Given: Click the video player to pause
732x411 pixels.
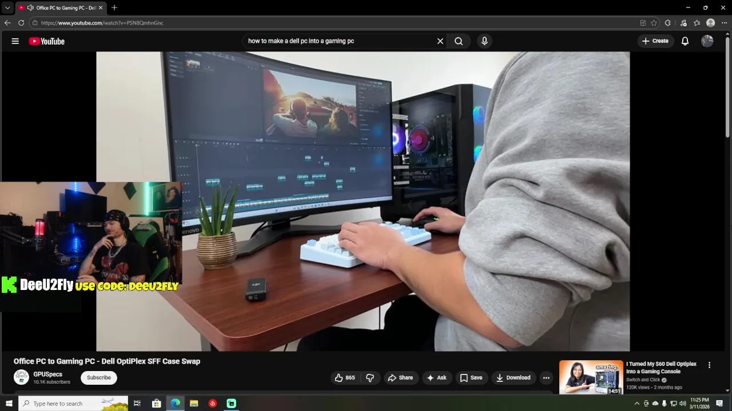Looking at the screenshot, I should (x=363, y=201).
